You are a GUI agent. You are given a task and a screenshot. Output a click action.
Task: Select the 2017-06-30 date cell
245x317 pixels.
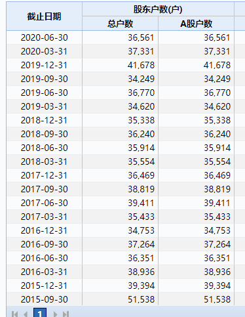pyautogui.click(x=45, y=203)
